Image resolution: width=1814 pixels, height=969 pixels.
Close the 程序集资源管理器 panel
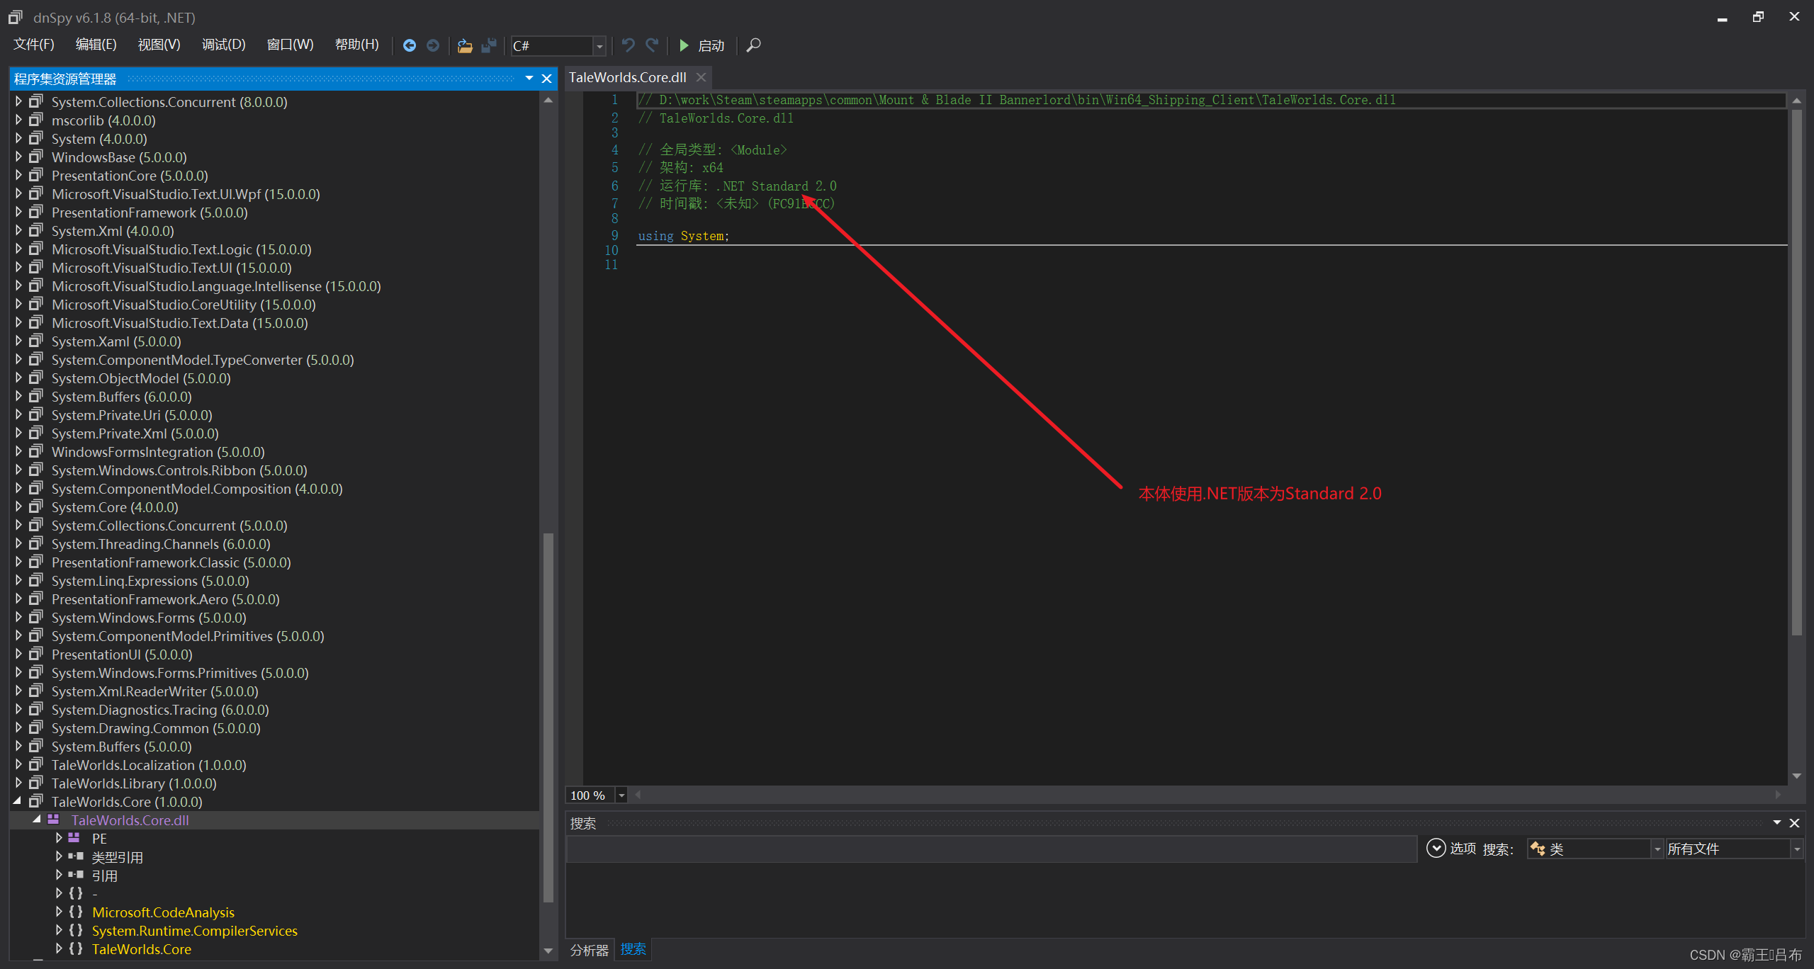tap(546, 79)
